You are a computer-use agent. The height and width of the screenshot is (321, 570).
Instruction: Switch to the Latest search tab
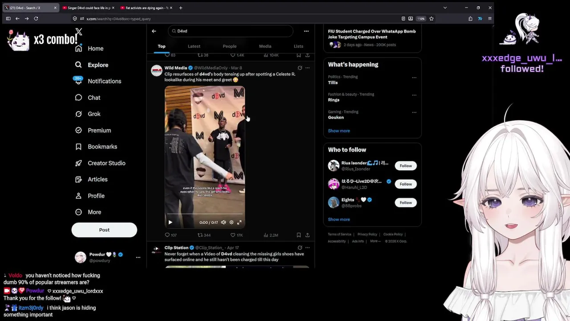[x=194, y=46]
